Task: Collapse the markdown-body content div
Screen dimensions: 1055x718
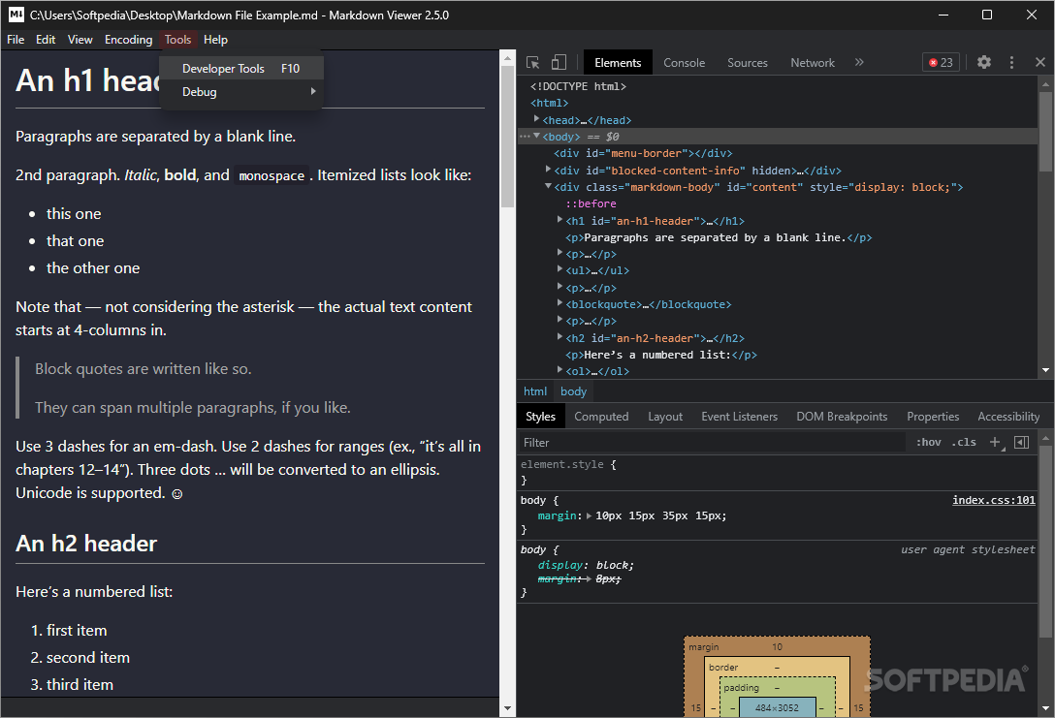Action: click(x=549, y=186)
